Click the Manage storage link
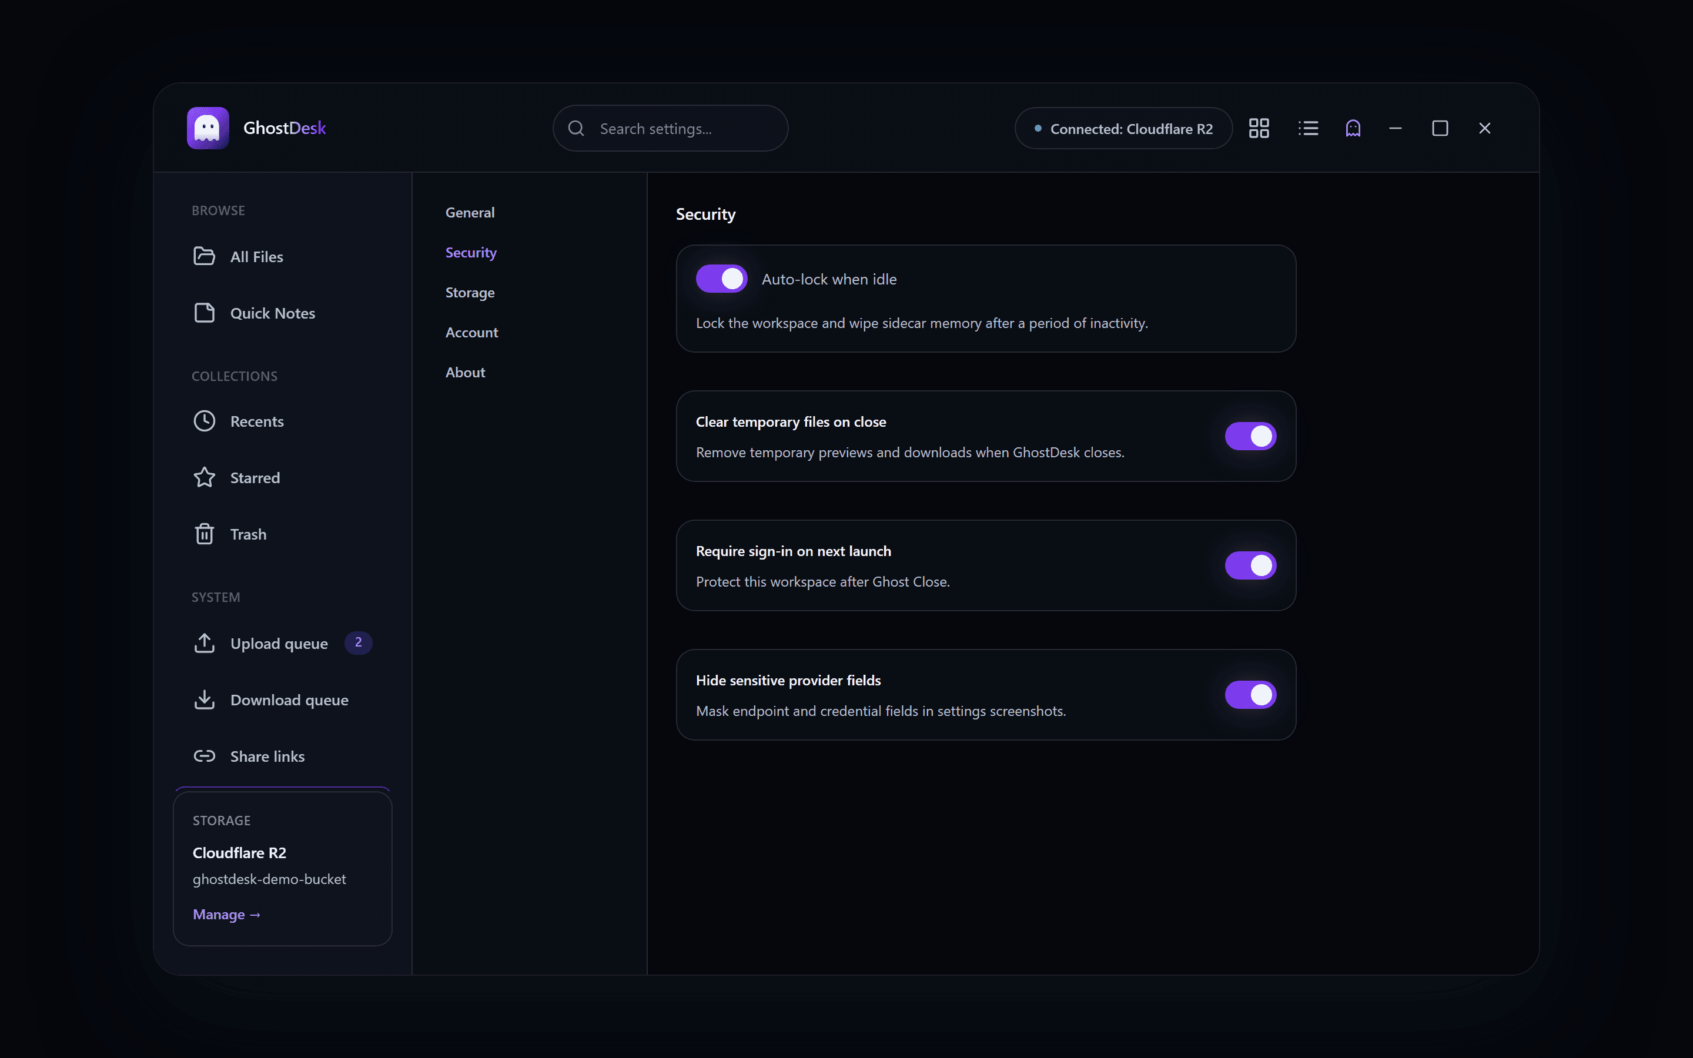The width and height of the screenshot is (1693, 1058). click(226, 915)
